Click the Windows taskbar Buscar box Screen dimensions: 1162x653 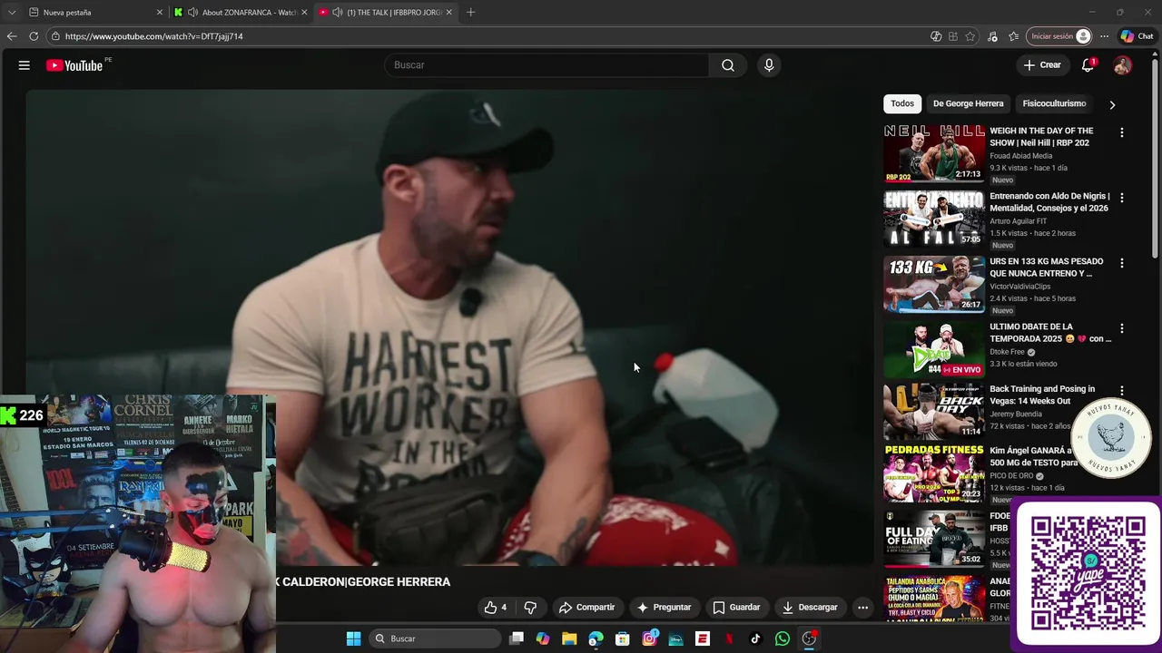(x=436, y=638)
